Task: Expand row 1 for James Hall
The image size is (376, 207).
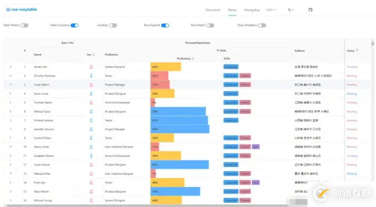Action: tap(11, 67)
